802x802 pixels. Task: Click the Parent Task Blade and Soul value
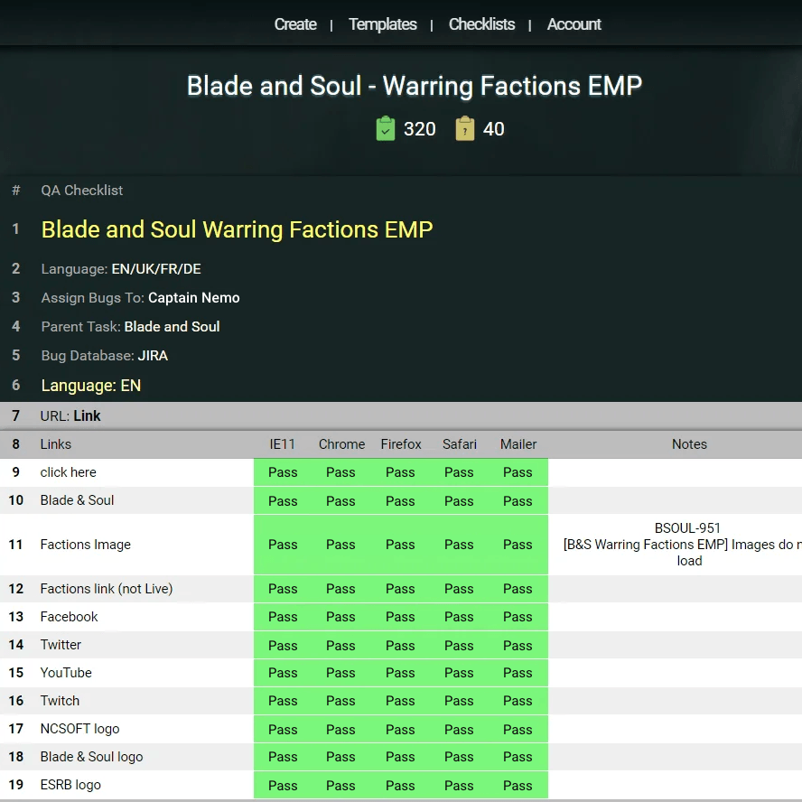tap(172, 326)
